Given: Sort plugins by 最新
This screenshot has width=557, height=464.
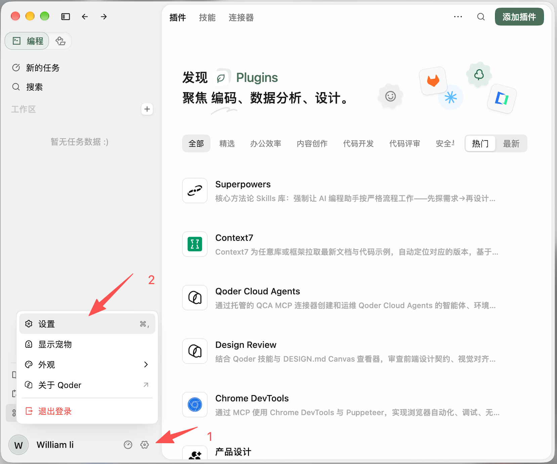Looking at the screenshot, I should pos(511,144).
